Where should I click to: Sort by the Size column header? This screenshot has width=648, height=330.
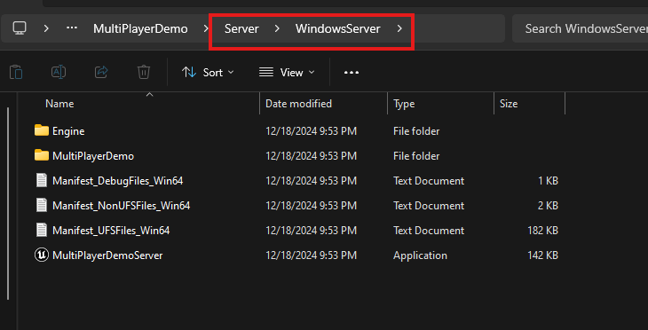[509, 104]
